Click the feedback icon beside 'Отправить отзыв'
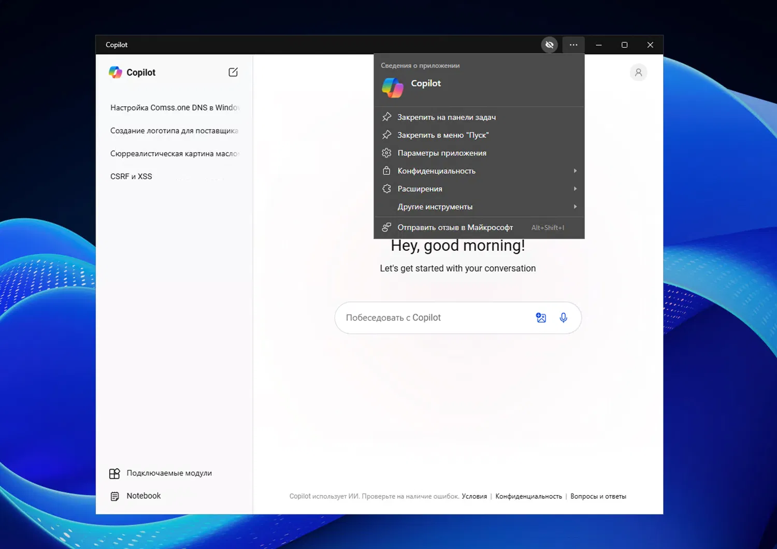The image size is (777, 549). [x=386, y=227]
